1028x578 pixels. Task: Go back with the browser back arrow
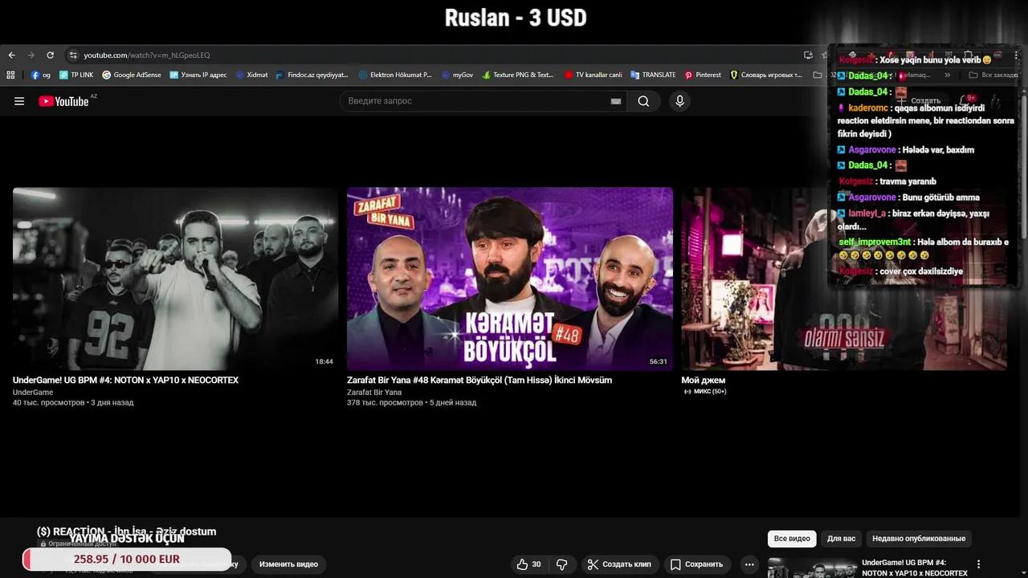pos(11,55)
